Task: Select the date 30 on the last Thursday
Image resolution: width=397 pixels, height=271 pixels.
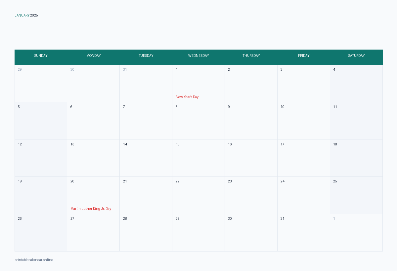Action: (251, 233)
